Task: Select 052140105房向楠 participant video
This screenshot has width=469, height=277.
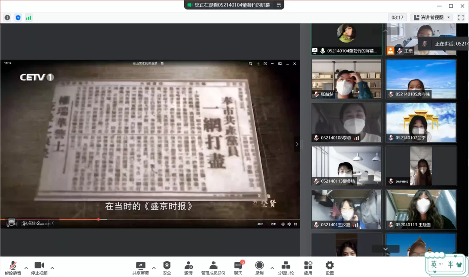Action: 421,79
